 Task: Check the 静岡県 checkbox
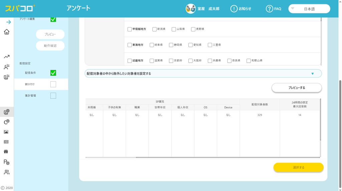171,45
